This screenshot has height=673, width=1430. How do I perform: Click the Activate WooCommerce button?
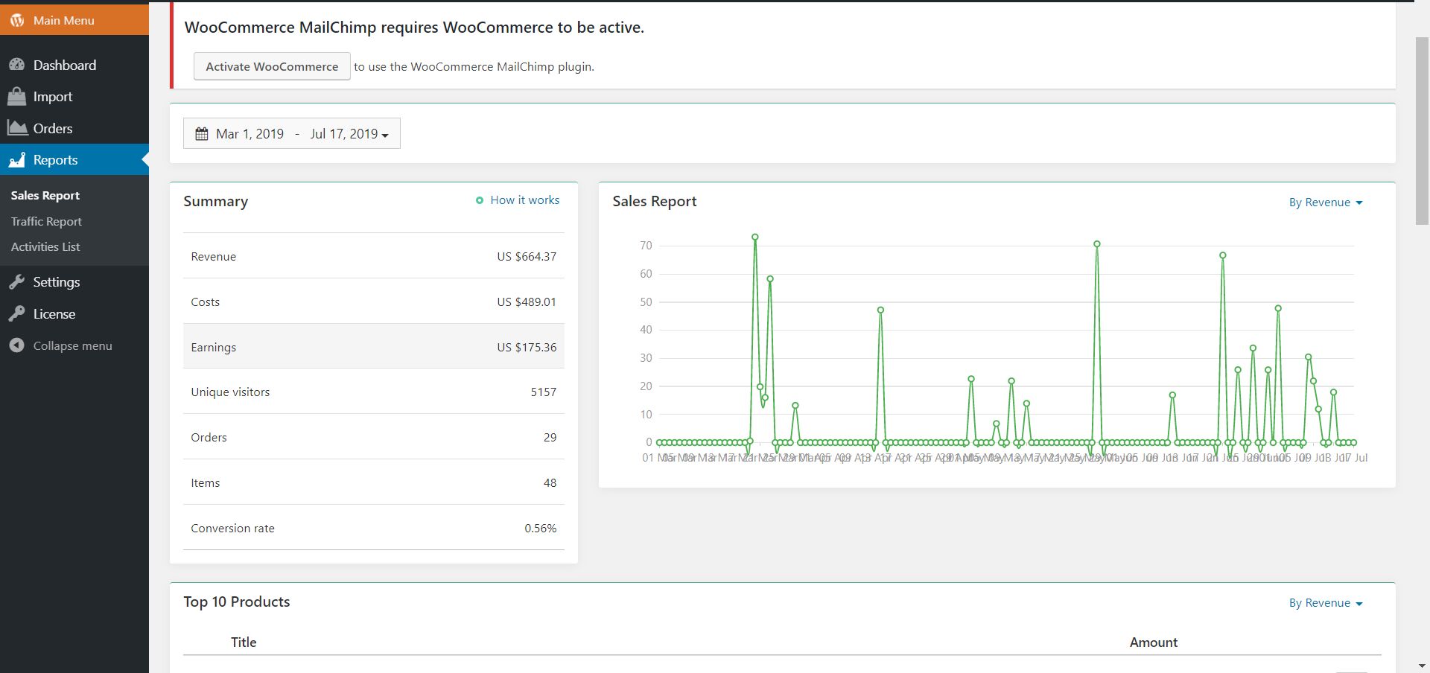click(272, 66)
